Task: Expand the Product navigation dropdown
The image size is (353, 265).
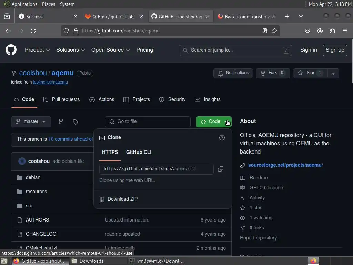Action: (x=37, y=50)
